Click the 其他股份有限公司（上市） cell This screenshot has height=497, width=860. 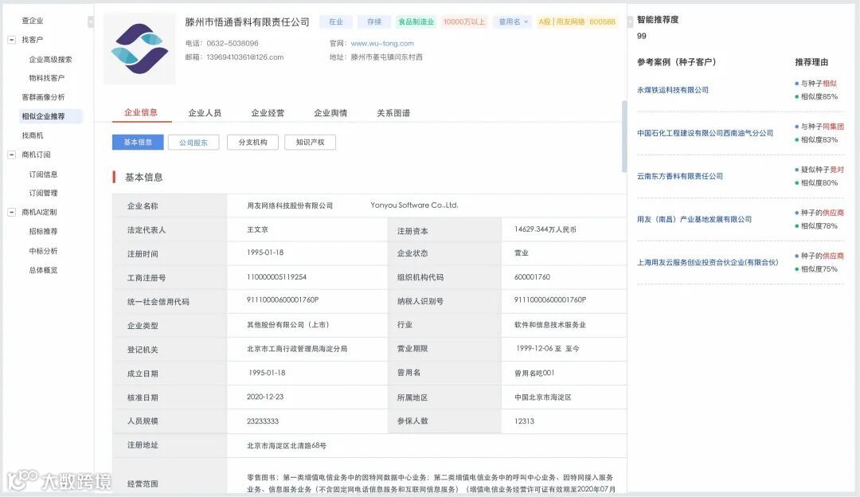click(288, 325)
